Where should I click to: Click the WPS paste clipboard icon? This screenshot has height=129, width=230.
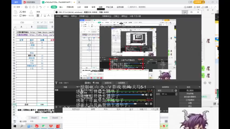16,12
